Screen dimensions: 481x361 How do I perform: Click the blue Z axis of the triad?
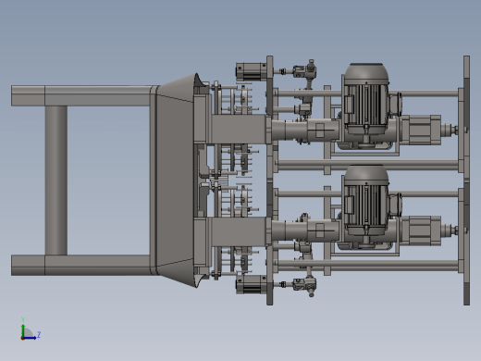tap(31, 338)
